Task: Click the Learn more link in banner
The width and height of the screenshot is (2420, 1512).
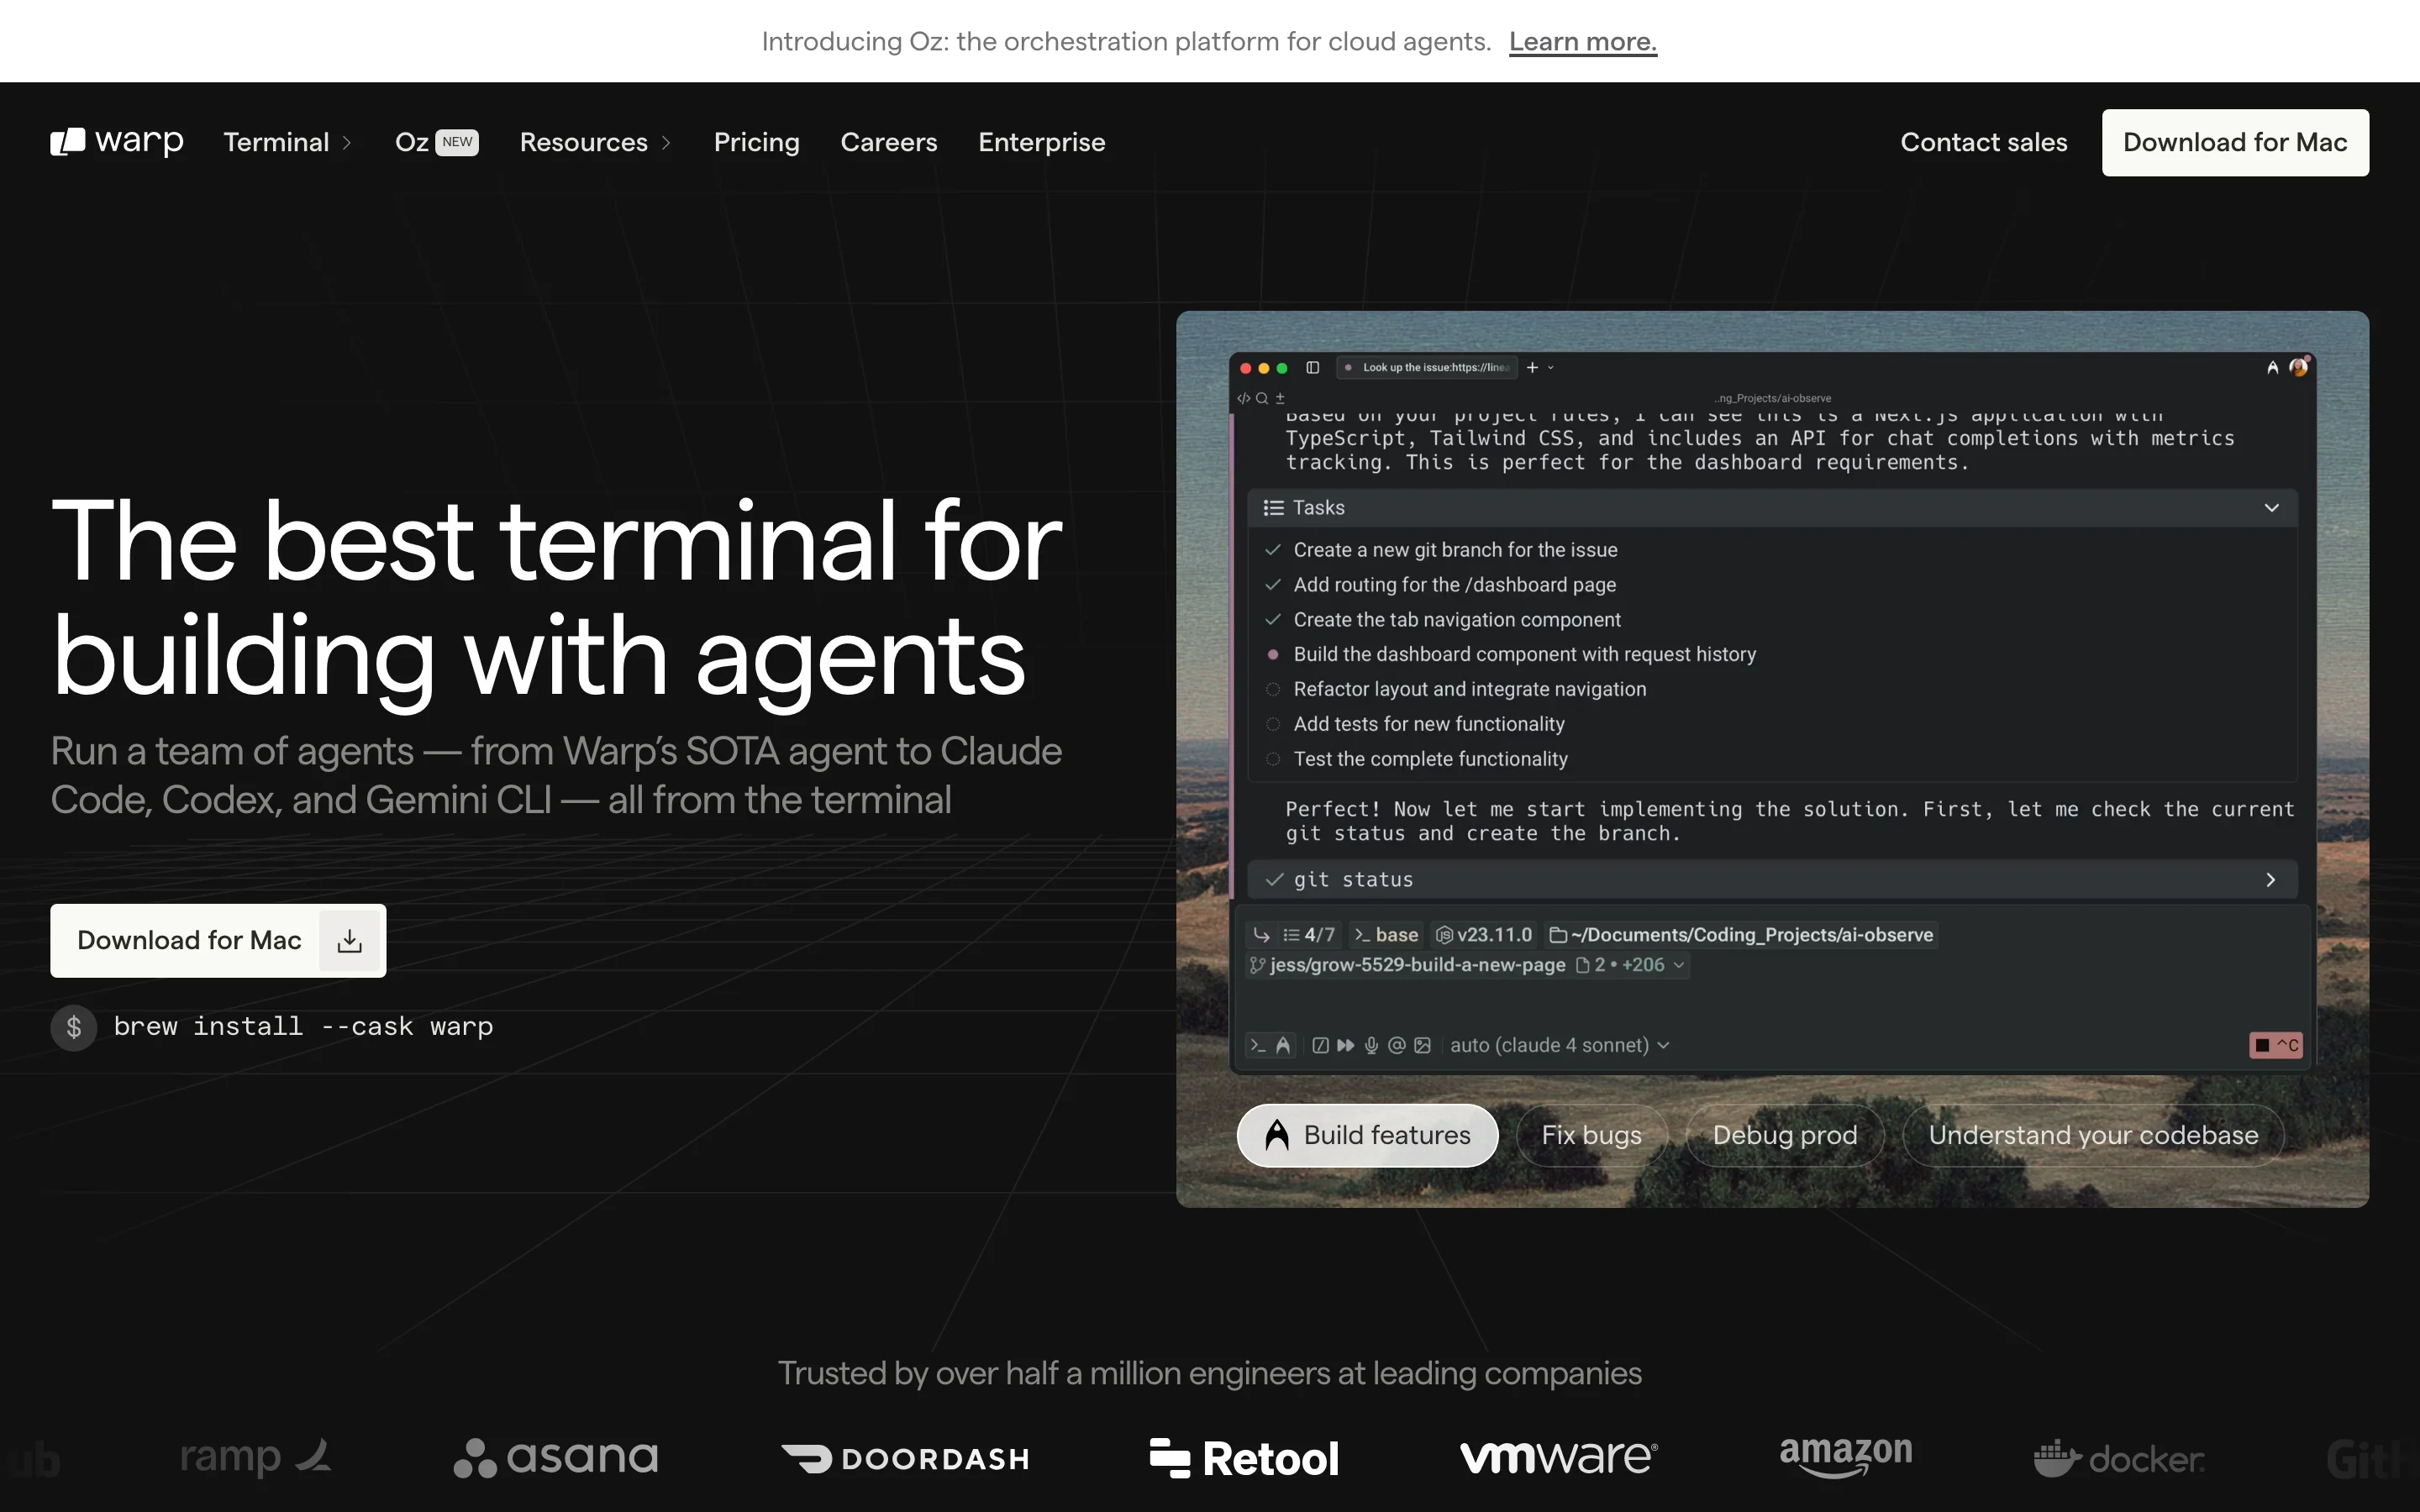Action: pyautogui.click(x=1582, y=41)
